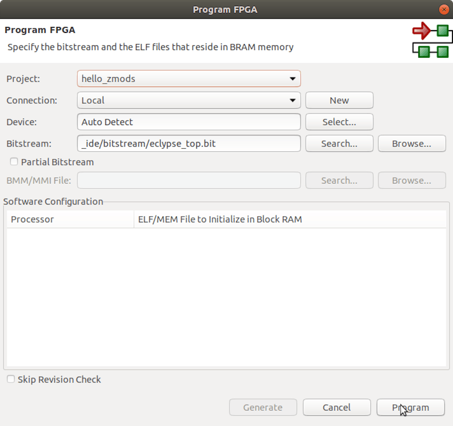Click the Program FPGA wizard banner icon
This screenshot has height=426, width=453.
pyautogui.click(x=432, y=40)
